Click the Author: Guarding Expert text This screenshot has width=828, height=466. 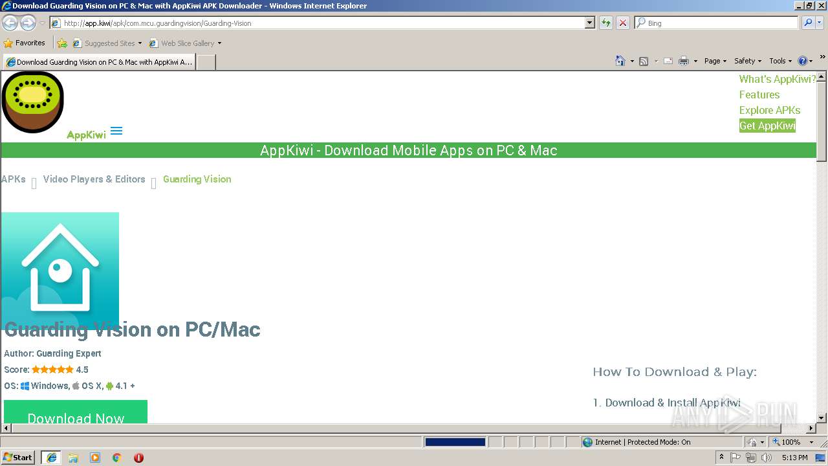point(52,353)
